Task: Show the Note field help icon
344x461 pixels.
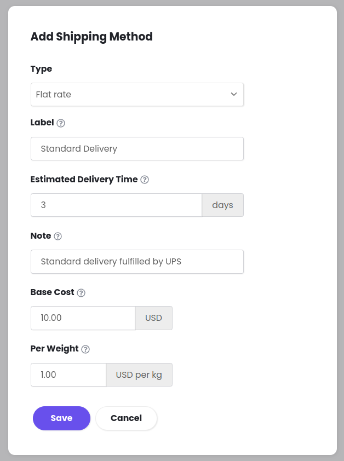Action: pos(58,236)
